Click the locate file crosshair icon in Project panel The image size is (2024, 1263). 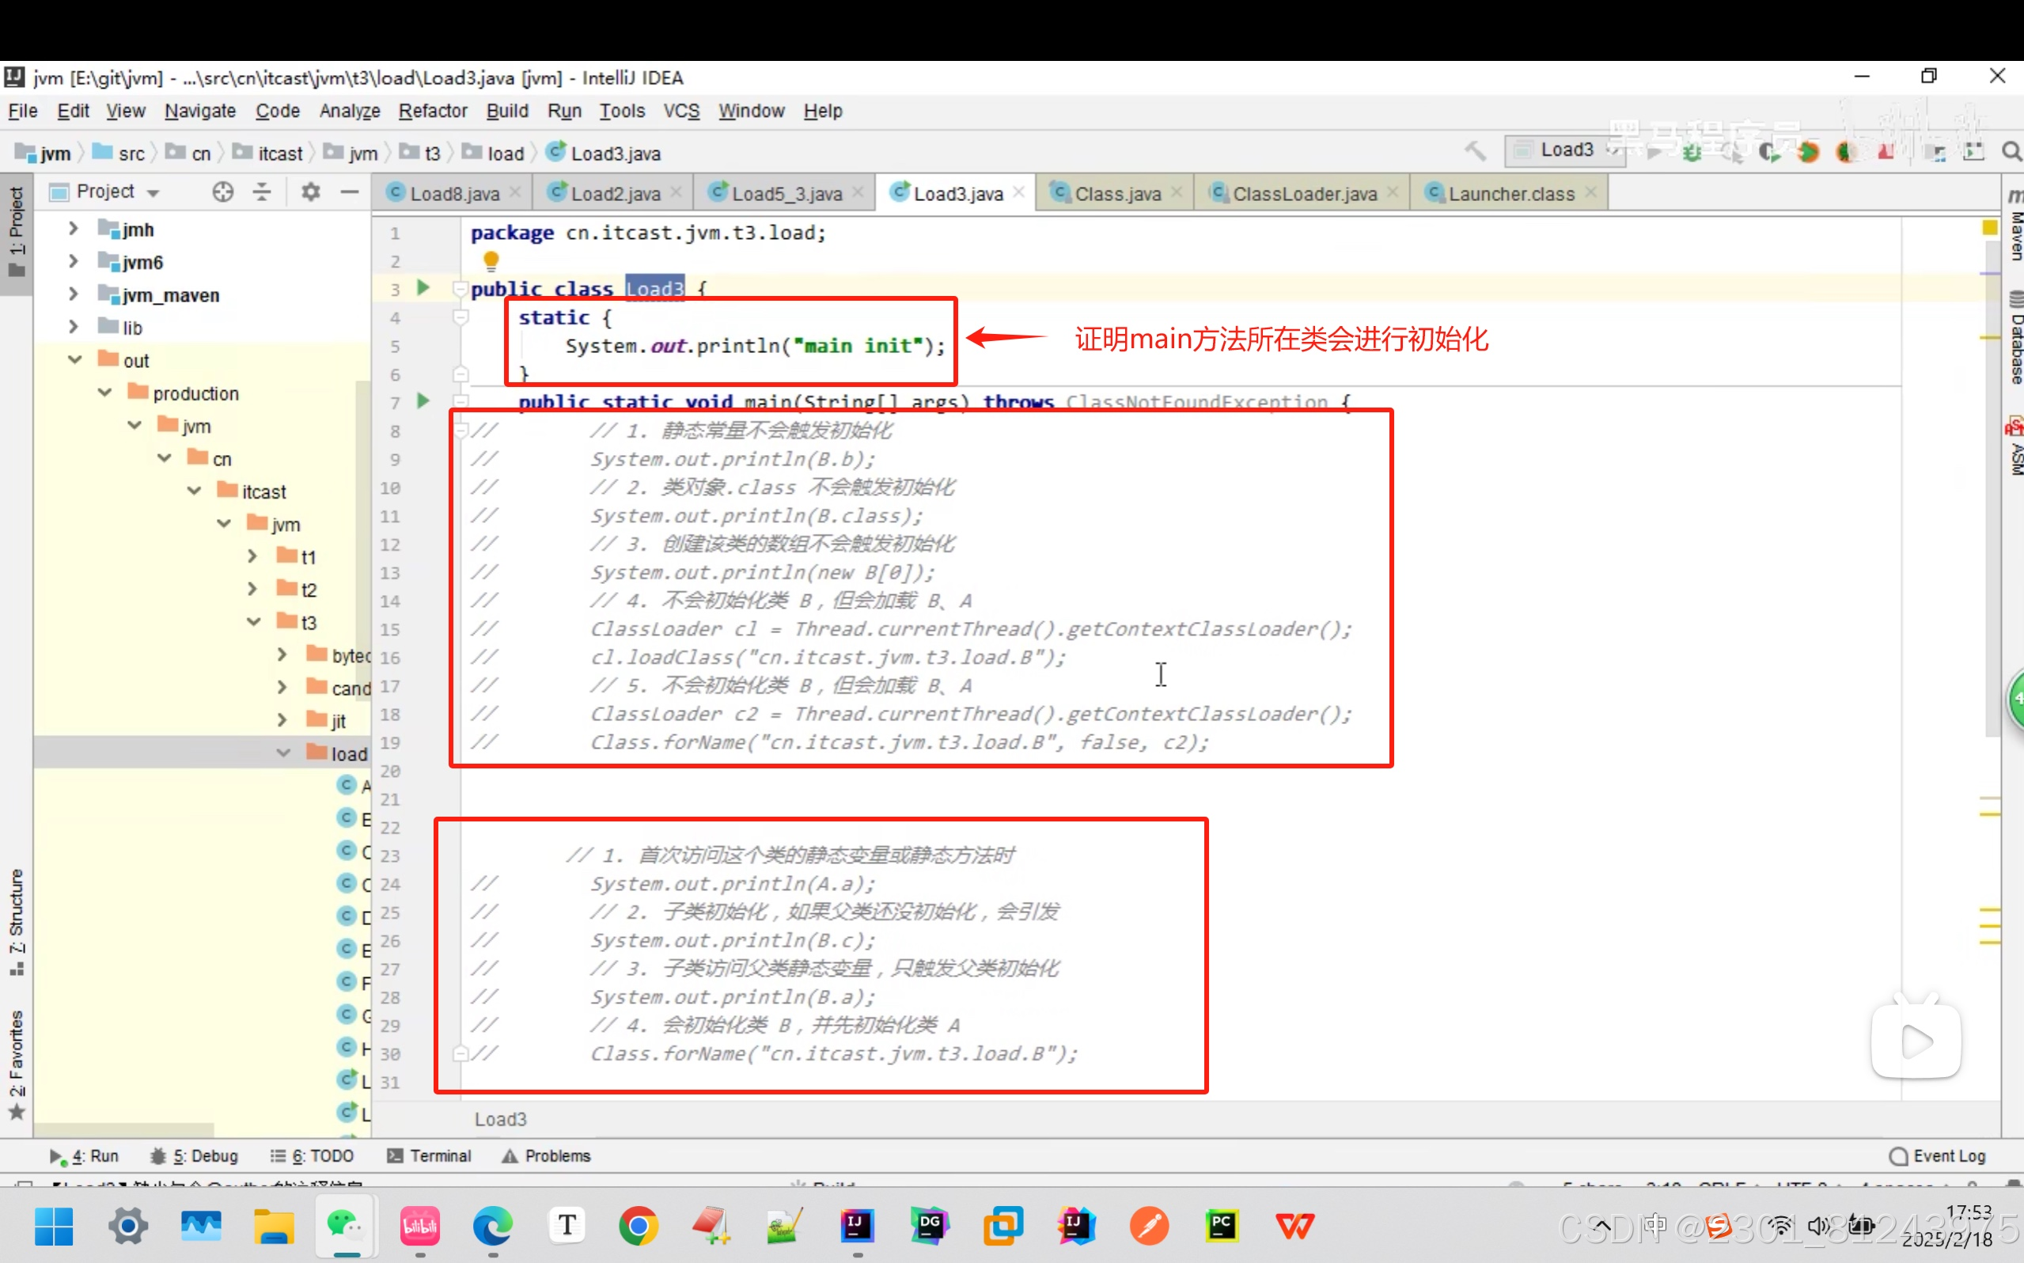point(222,192)
